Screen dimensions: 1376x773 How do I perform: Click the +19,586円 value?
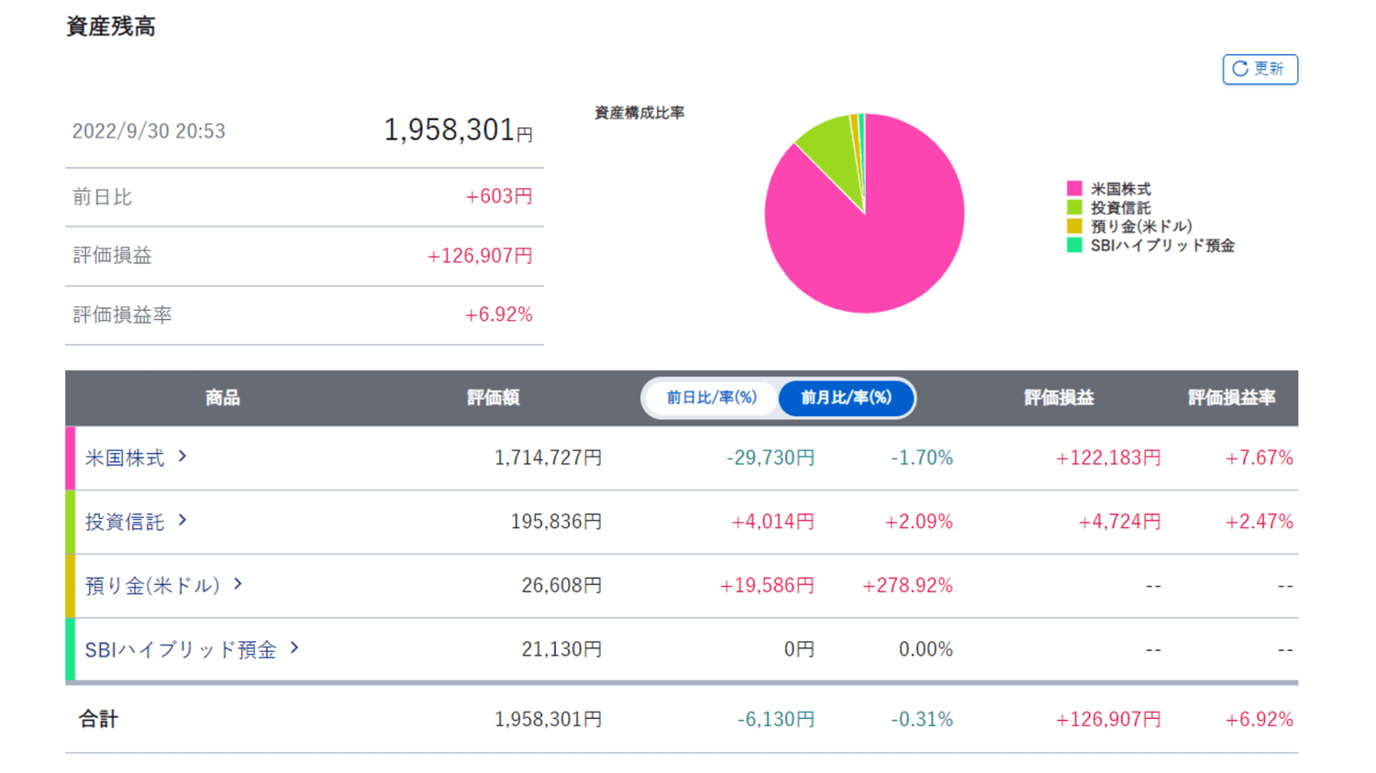[x=767, y=585]
